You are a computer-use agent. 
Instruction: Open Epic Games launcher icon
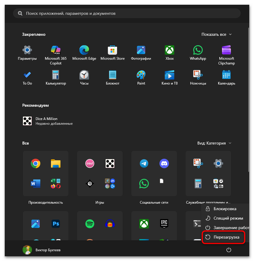click(164, 223)
